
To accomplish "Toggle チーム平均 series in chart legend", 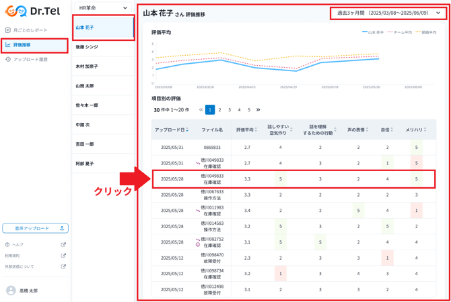I will point(401,32).
